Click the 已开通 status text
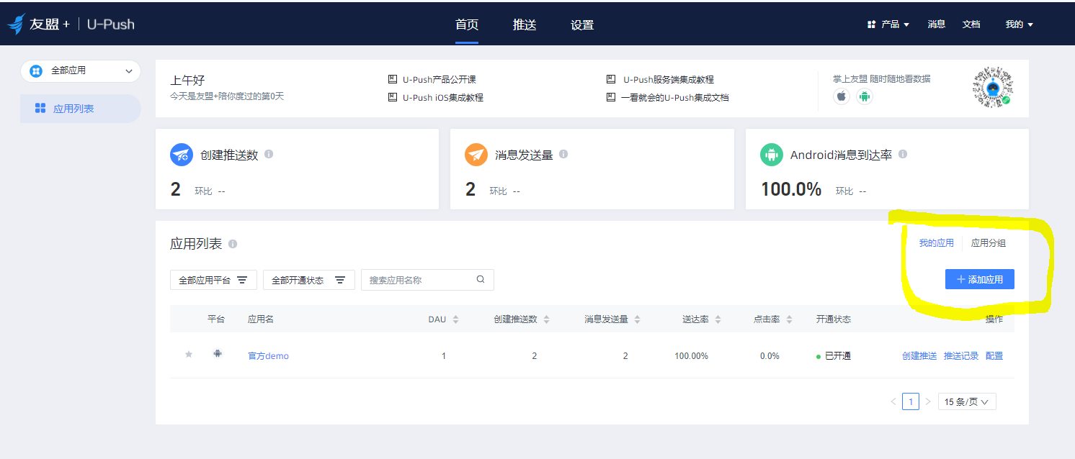The image size is (1075, 459). (x=838, y=355)
